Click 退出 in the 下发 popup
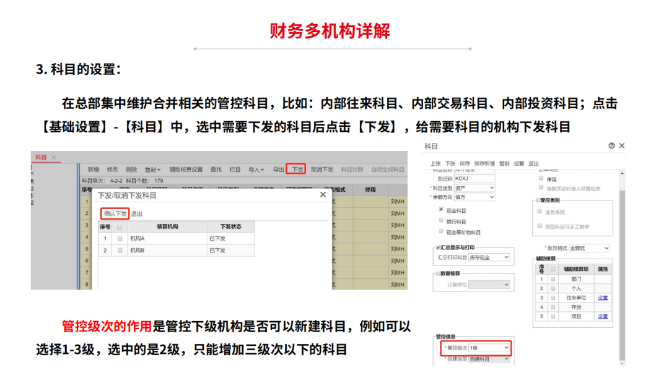669x370 pixels. (x=136, y=213)
